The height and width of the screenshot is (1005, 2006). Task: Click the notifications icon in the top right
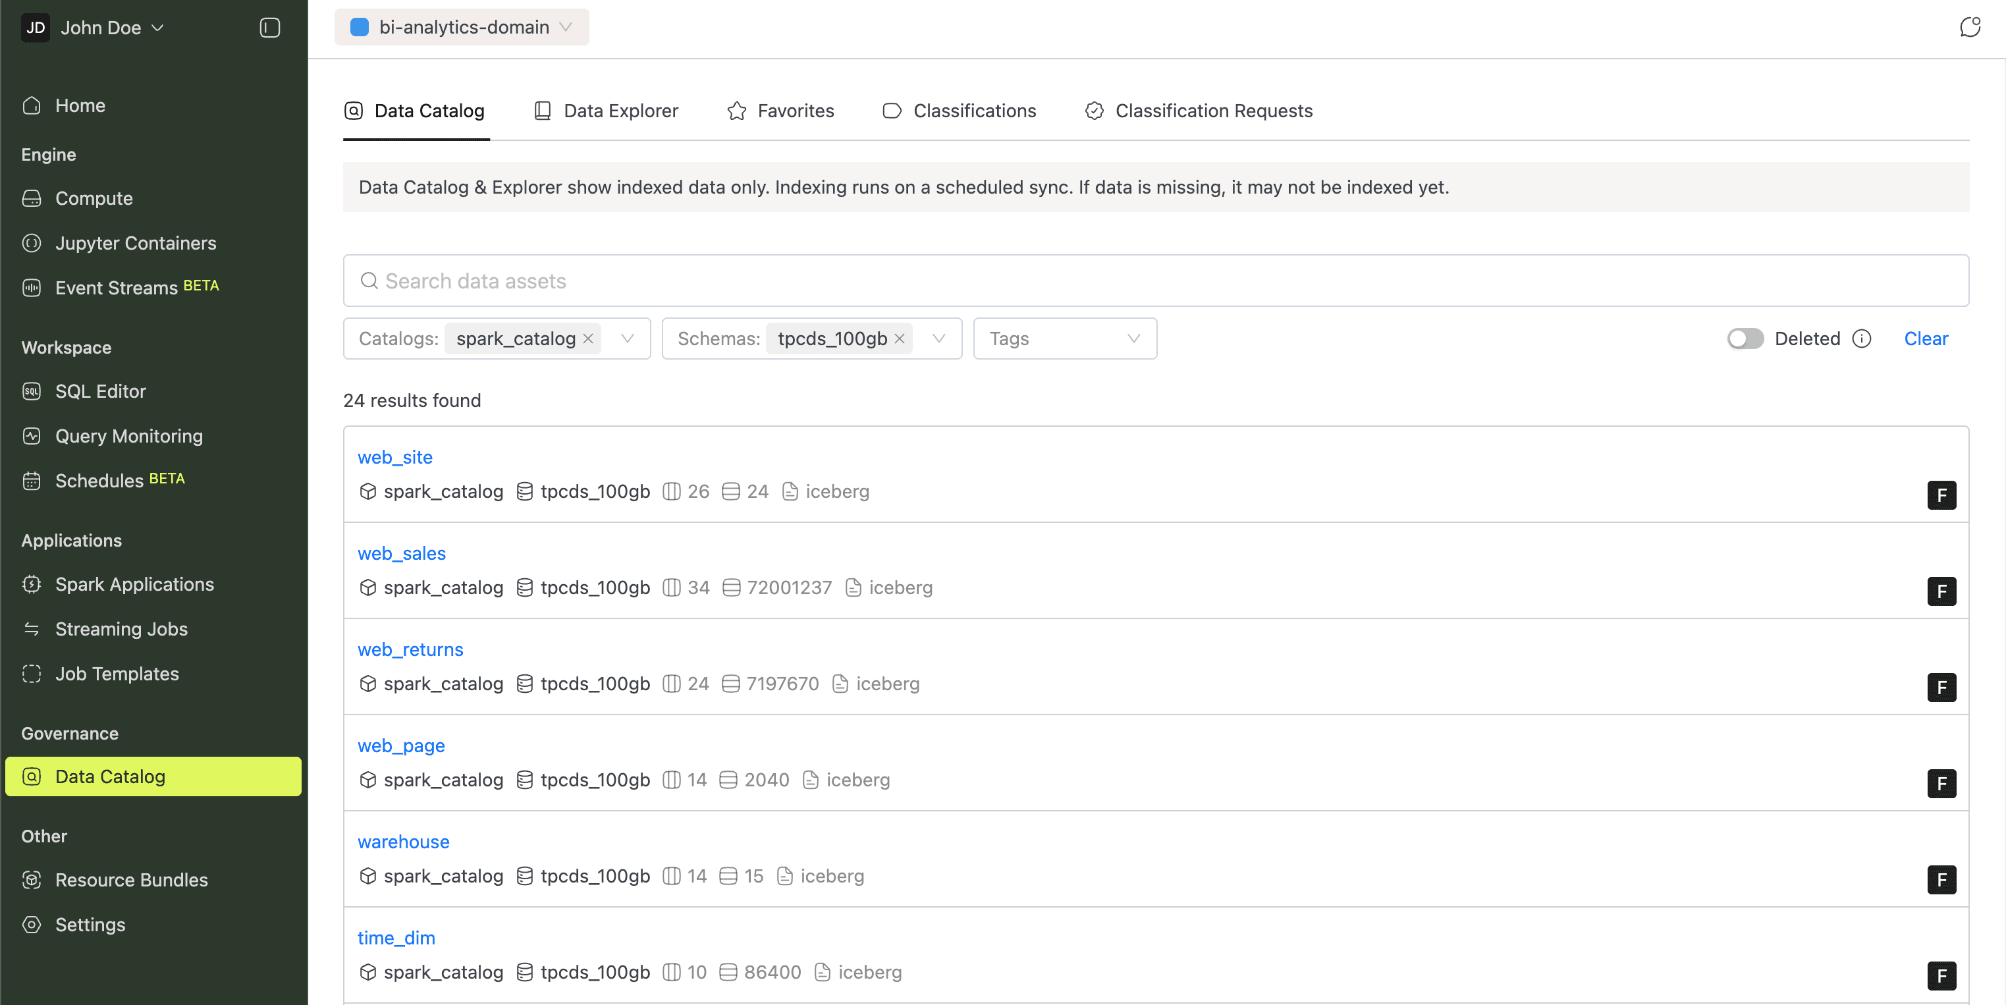tap(1971, 26)
